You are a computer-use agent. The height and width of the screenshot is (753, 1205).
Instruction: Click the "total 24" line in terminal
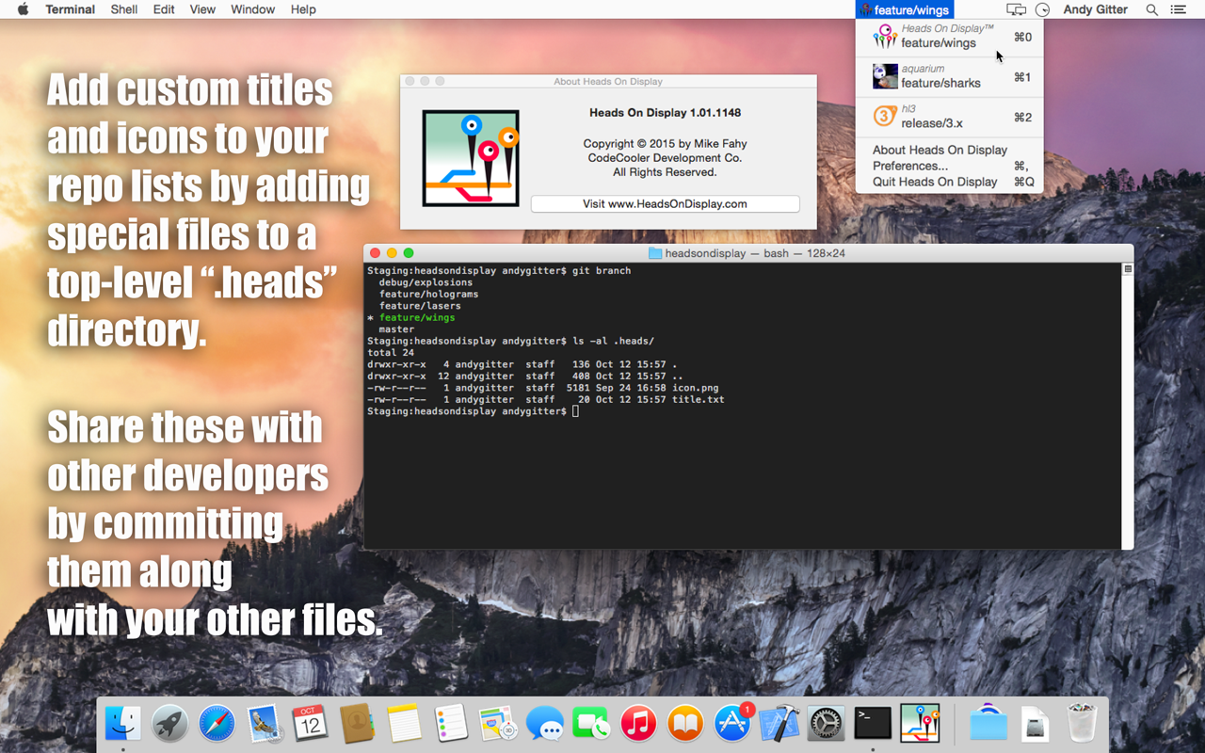tap(391, 353)
